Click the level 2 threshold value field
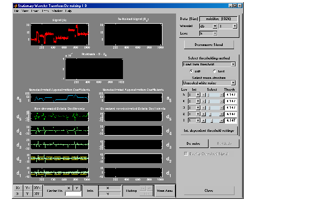 231,114
